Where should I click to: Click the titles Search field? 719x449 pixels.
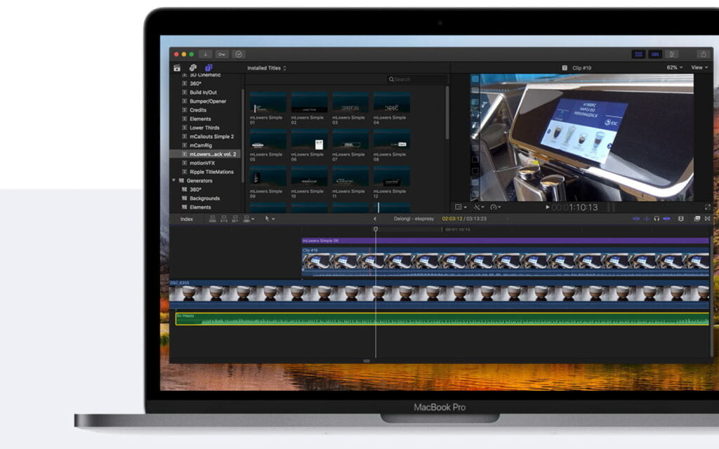(416, 79)
